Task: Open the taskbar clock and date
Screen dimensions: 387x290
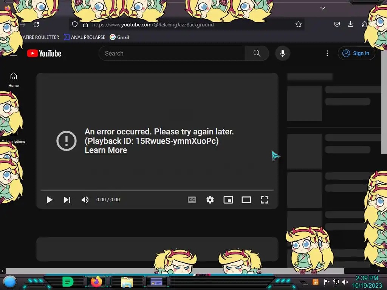Action: (367, 282)
